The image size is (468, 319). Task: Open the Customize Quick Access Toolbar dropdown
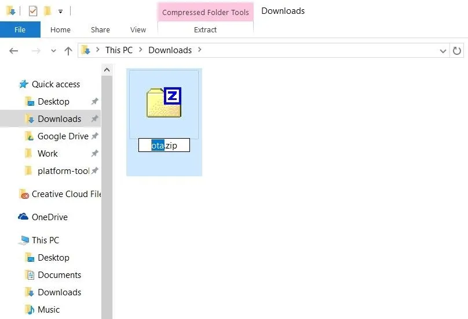[x=61, y=12]
